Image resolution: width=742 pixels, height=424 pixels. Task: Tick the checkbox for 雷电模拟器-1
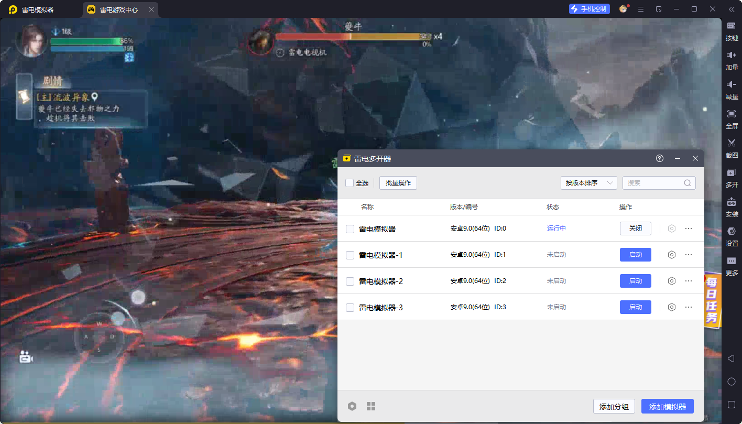click(x=350, y=255)
